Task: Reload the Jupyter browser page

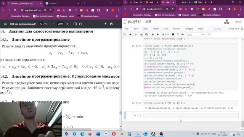Action: pyautogui.click(x=137, y=9)
